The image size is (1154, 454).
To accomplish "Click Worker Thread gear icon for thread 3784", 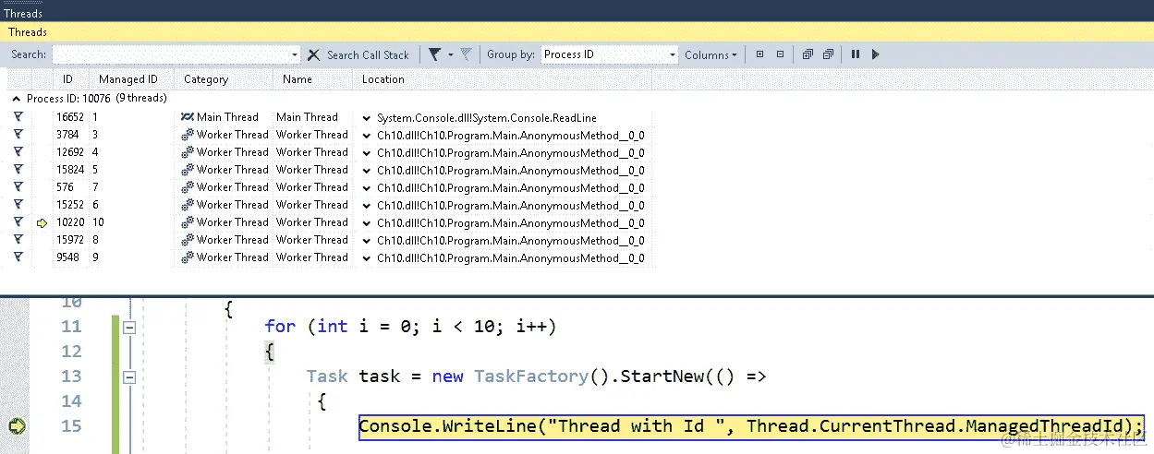I will click(x=188, y=135).
